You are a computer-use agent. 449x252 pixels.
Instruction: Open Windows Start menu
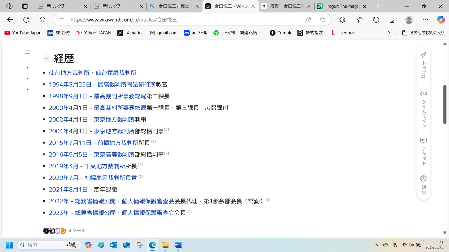click(x=10, y=245)
